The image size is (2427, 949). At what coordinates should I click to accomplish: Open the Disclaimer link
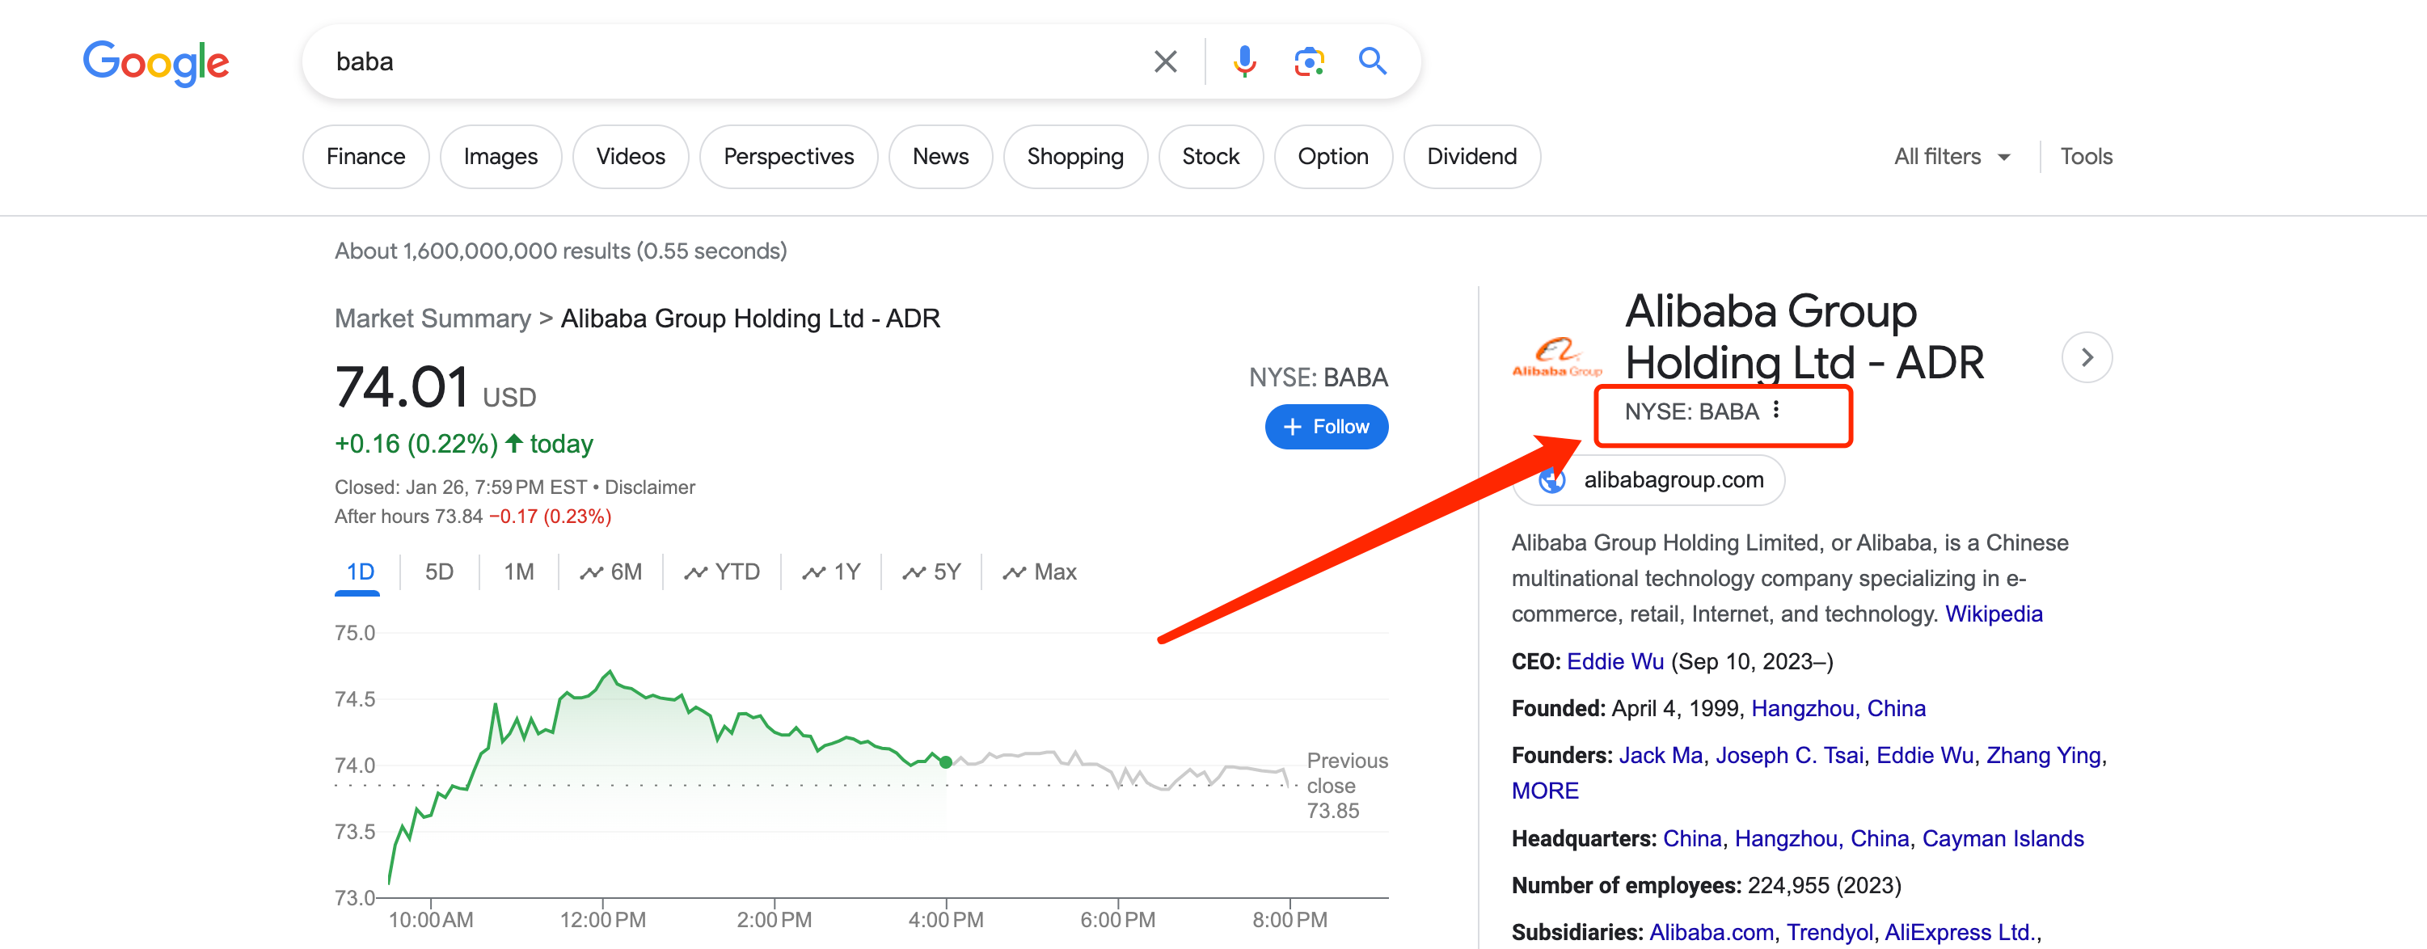649,487
